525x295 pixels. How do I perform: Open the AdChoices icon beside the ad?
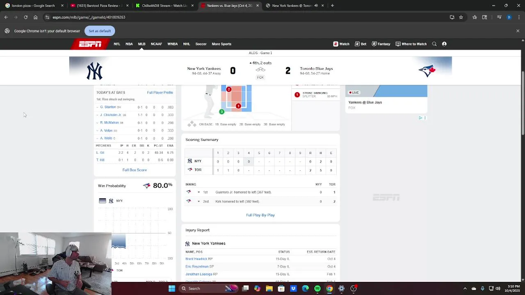click(420, 118)
